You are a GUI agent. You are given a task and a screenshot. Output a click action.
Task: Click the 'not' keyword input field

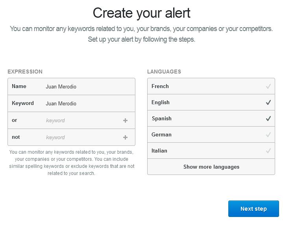tap(83, 137)
